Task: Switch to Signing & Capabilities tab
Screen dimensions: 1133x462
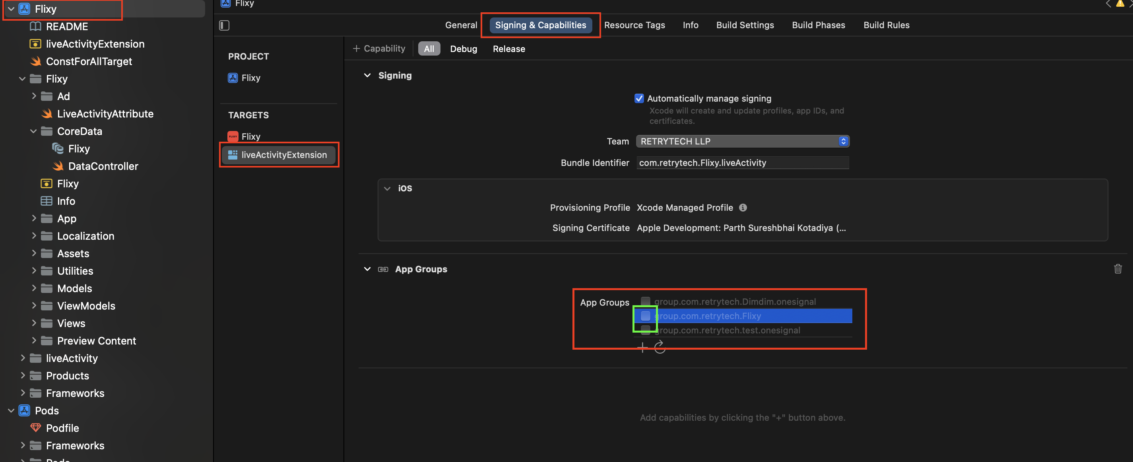Action: [x=541, y=25]
